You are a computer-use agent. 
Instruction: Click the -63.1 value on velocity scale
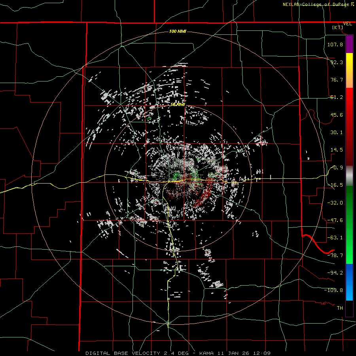click(335, 238)
